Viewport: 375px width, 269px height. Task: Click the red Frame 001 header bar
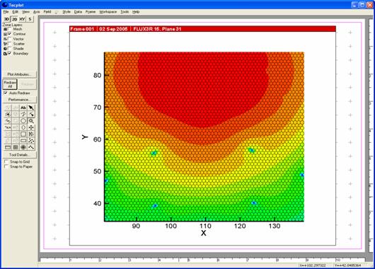pyautogui.click(x=202, y=29)
